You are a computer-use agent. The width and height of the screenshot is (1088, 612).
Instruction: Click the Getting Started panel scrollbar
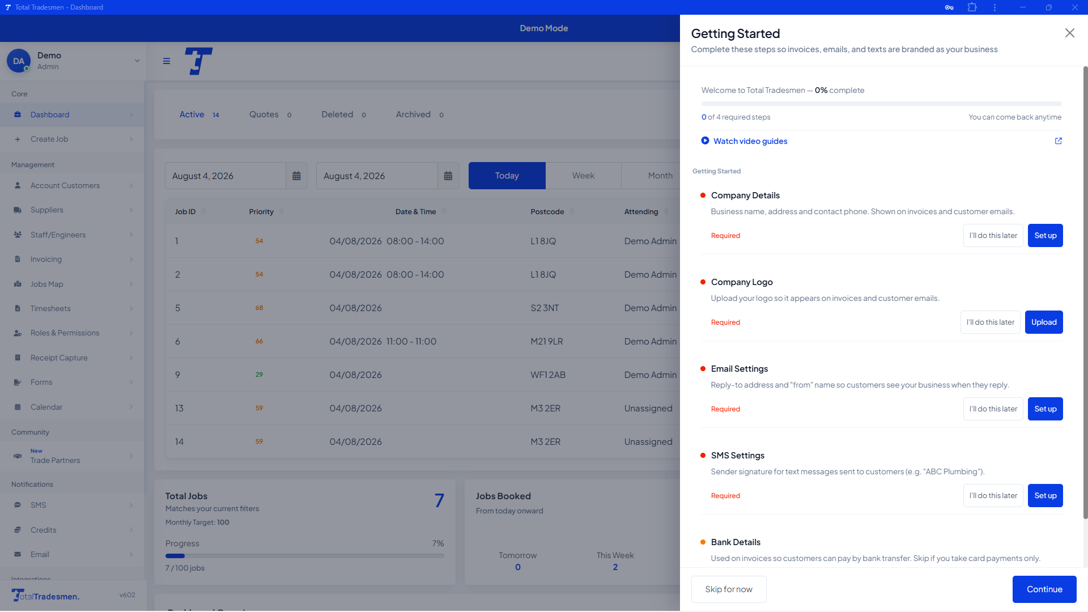(1085, 292)
